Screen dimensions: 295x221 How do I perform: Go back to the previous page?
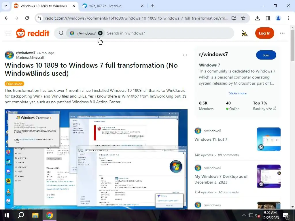pyautogui.click(x=6, y=18)
